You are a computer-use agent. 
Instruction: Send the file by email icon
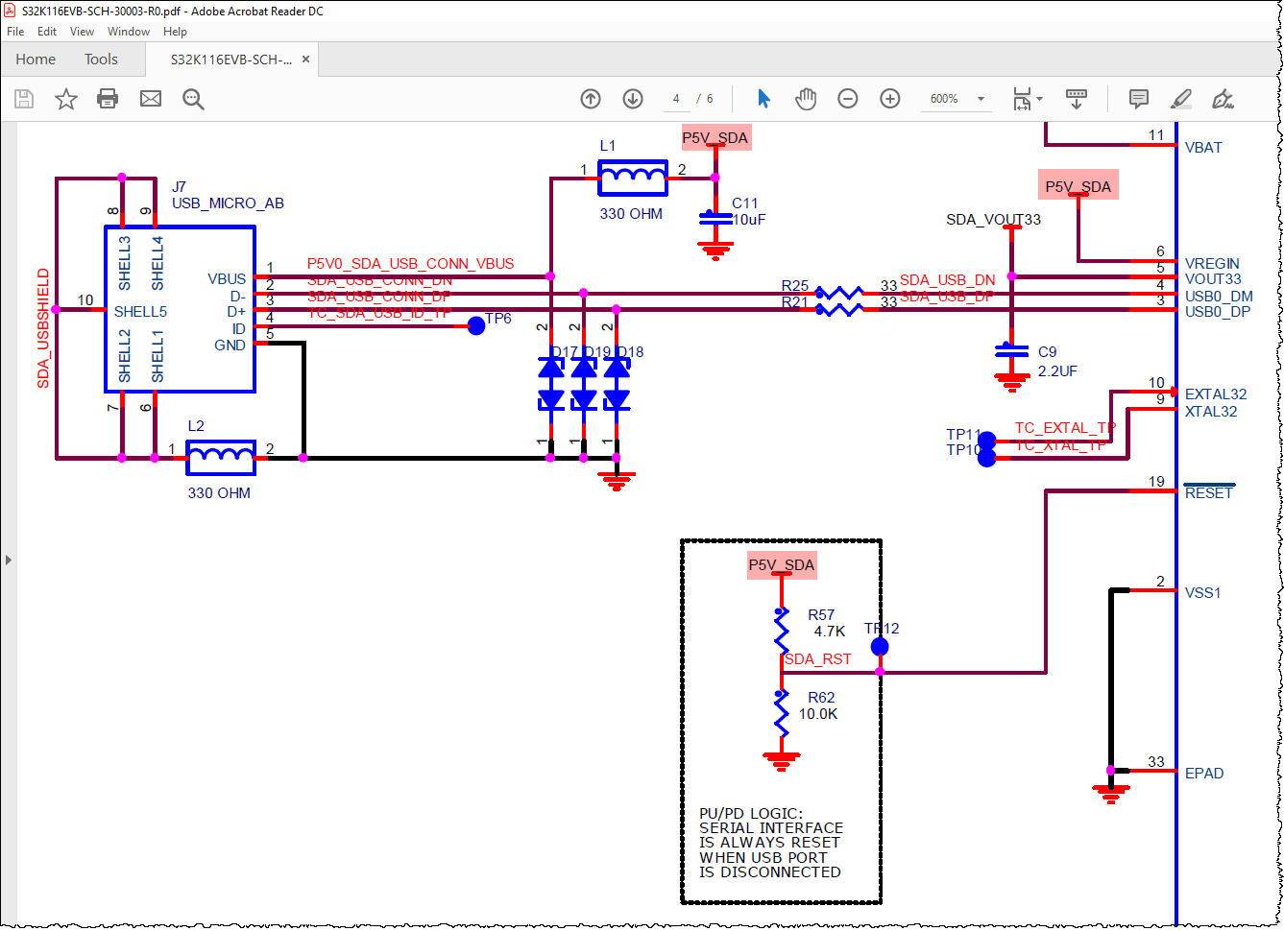click(x=151, y=99)
